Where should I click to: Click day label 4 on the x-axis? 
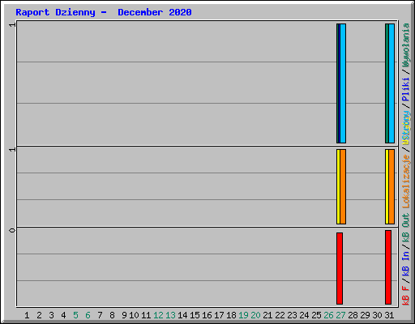coord(63,315)
